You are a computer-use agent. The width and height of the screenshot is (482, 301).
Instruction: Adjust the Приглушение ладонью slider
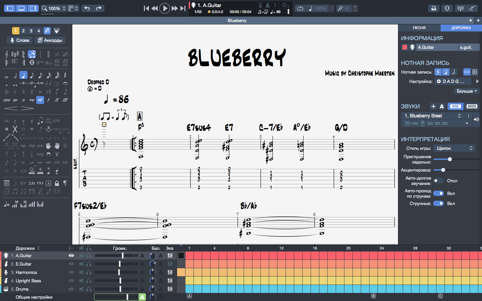click(450, 159)
